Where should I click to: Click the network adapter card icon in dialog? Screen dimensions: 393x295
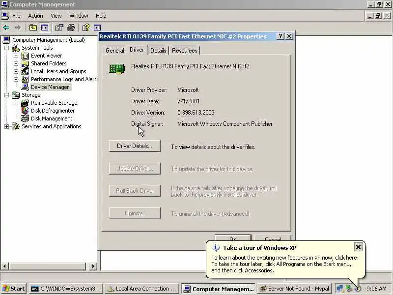pos(117,68)
